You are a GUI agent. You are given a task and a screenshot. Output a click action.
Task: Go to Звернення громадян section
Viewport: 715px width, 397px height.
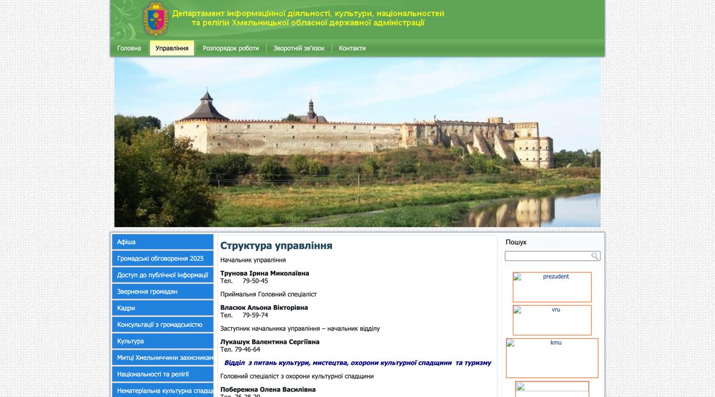point(163,291)
